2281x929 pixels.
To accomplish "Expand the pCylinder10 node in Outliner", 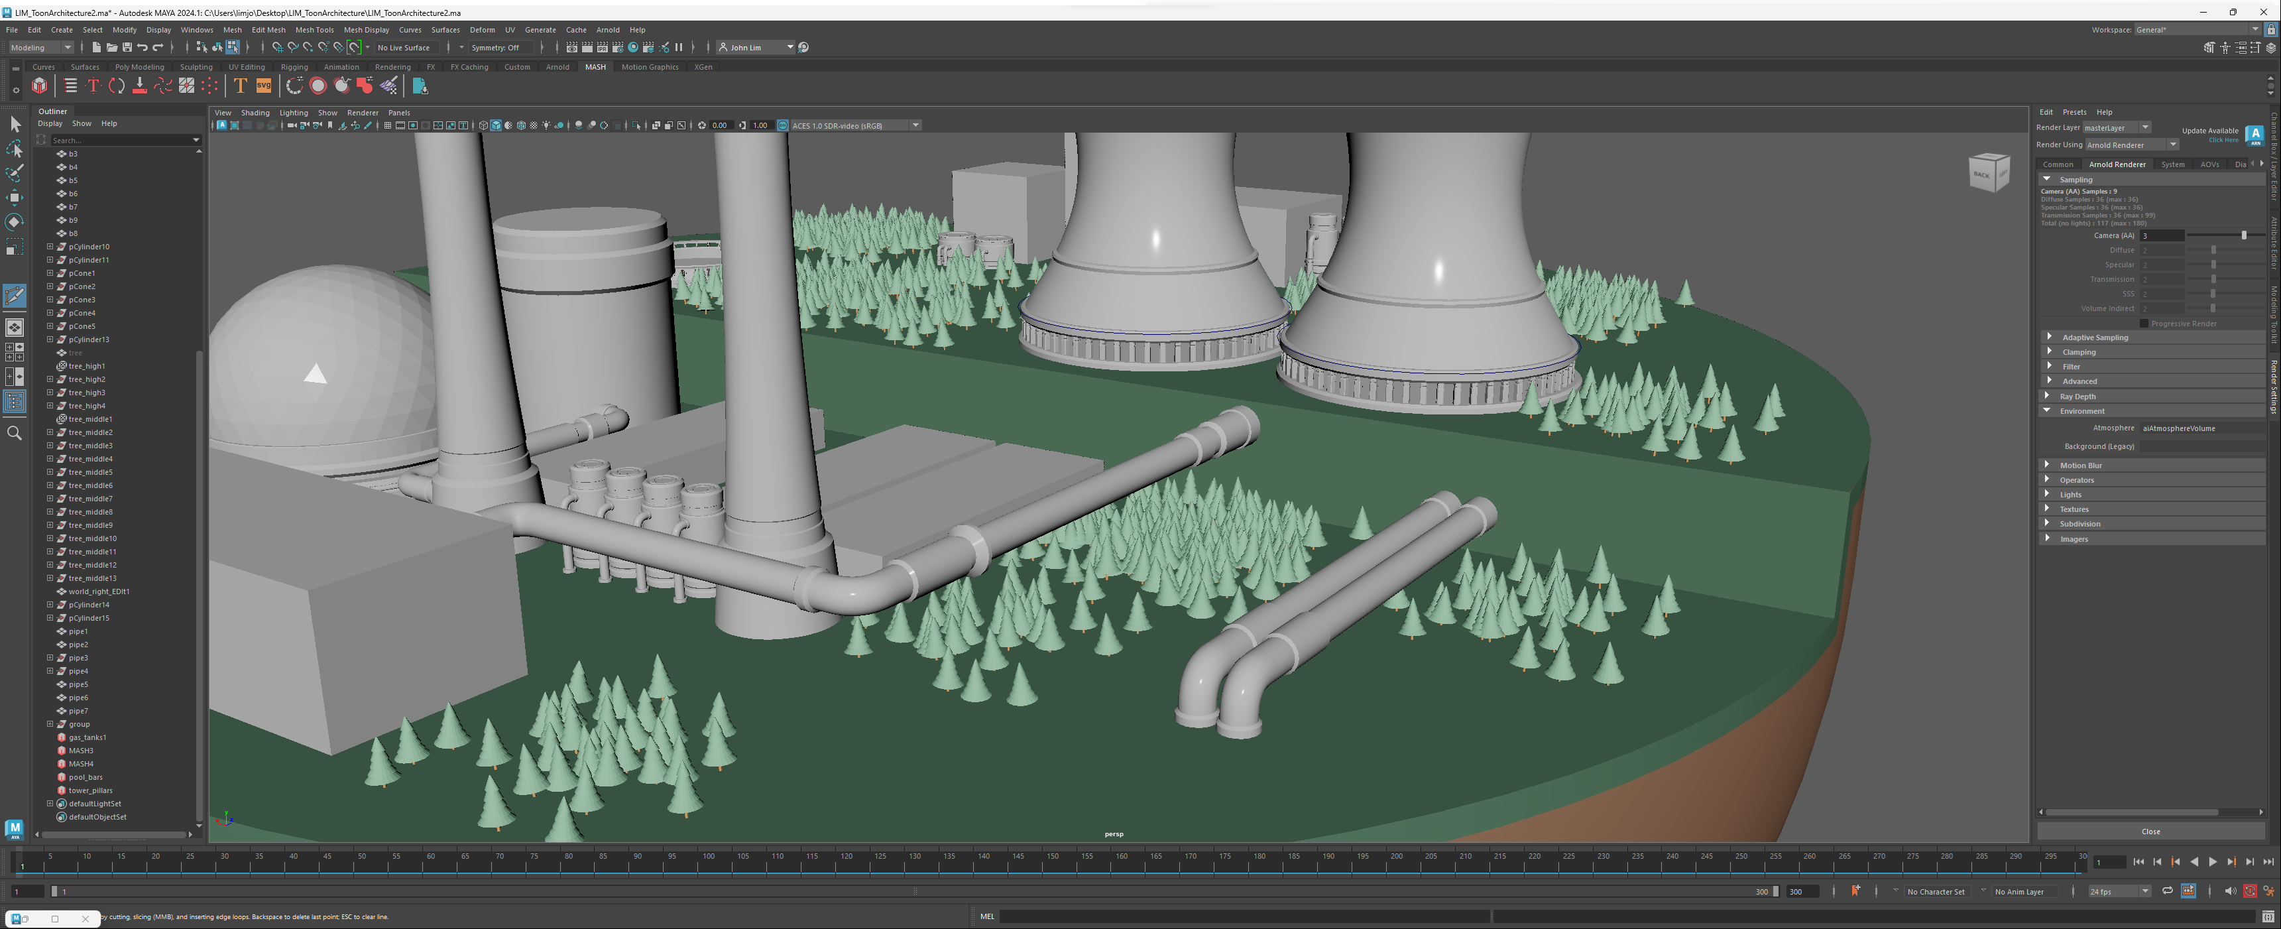I will tap(50, 247).
